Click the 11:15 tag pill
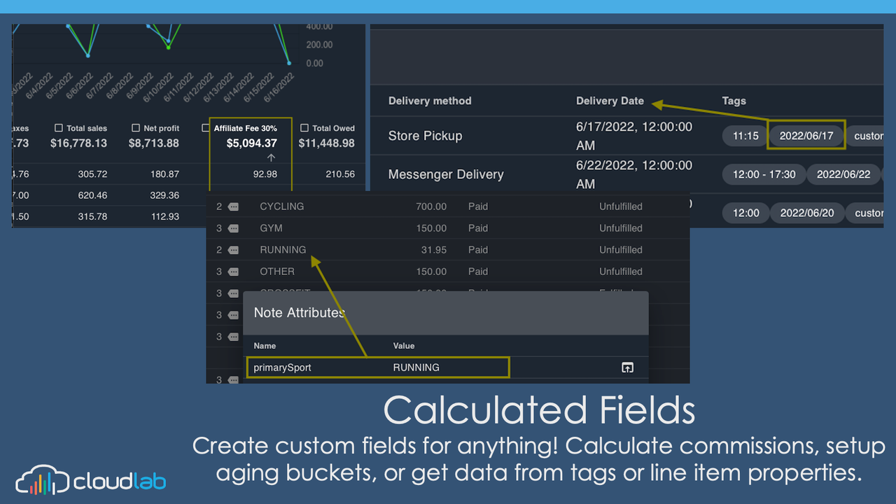 tap(744, 136)
